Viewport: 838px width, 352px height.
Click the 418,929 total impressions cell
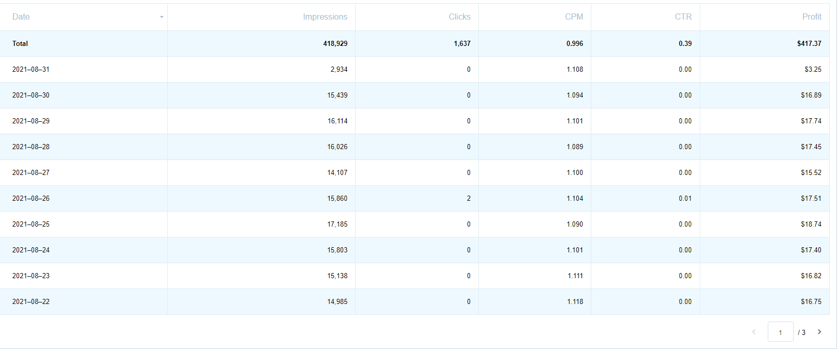pyautogui.click(x=335, y=44)
